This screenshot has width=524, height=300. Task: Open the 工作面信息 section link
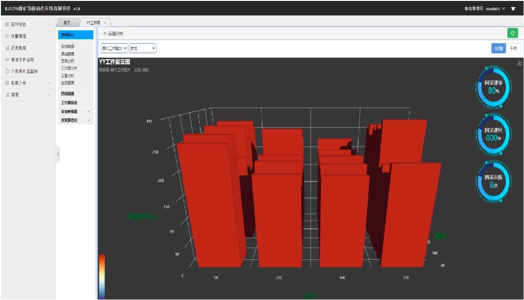(69, 103)
